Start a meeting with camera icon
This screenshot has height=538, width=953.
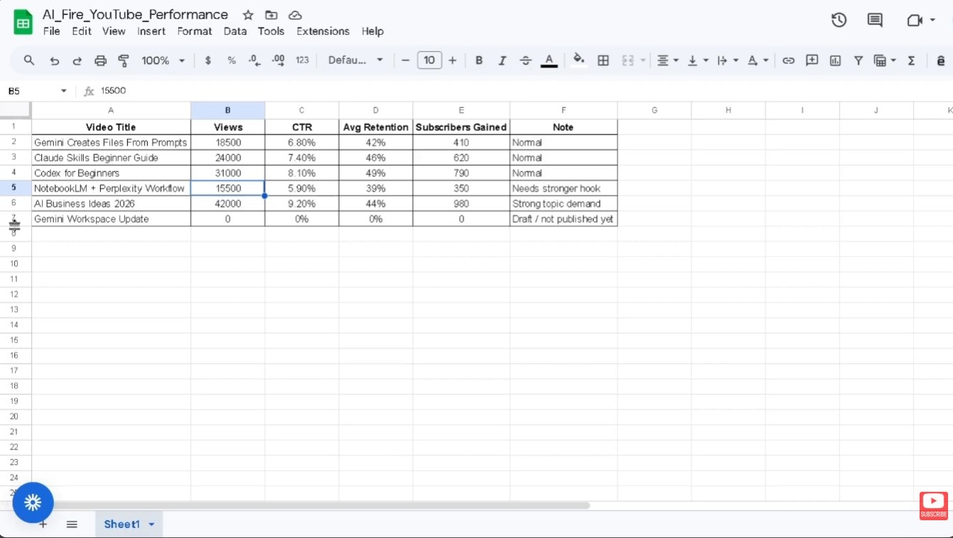tap(915, 21)
